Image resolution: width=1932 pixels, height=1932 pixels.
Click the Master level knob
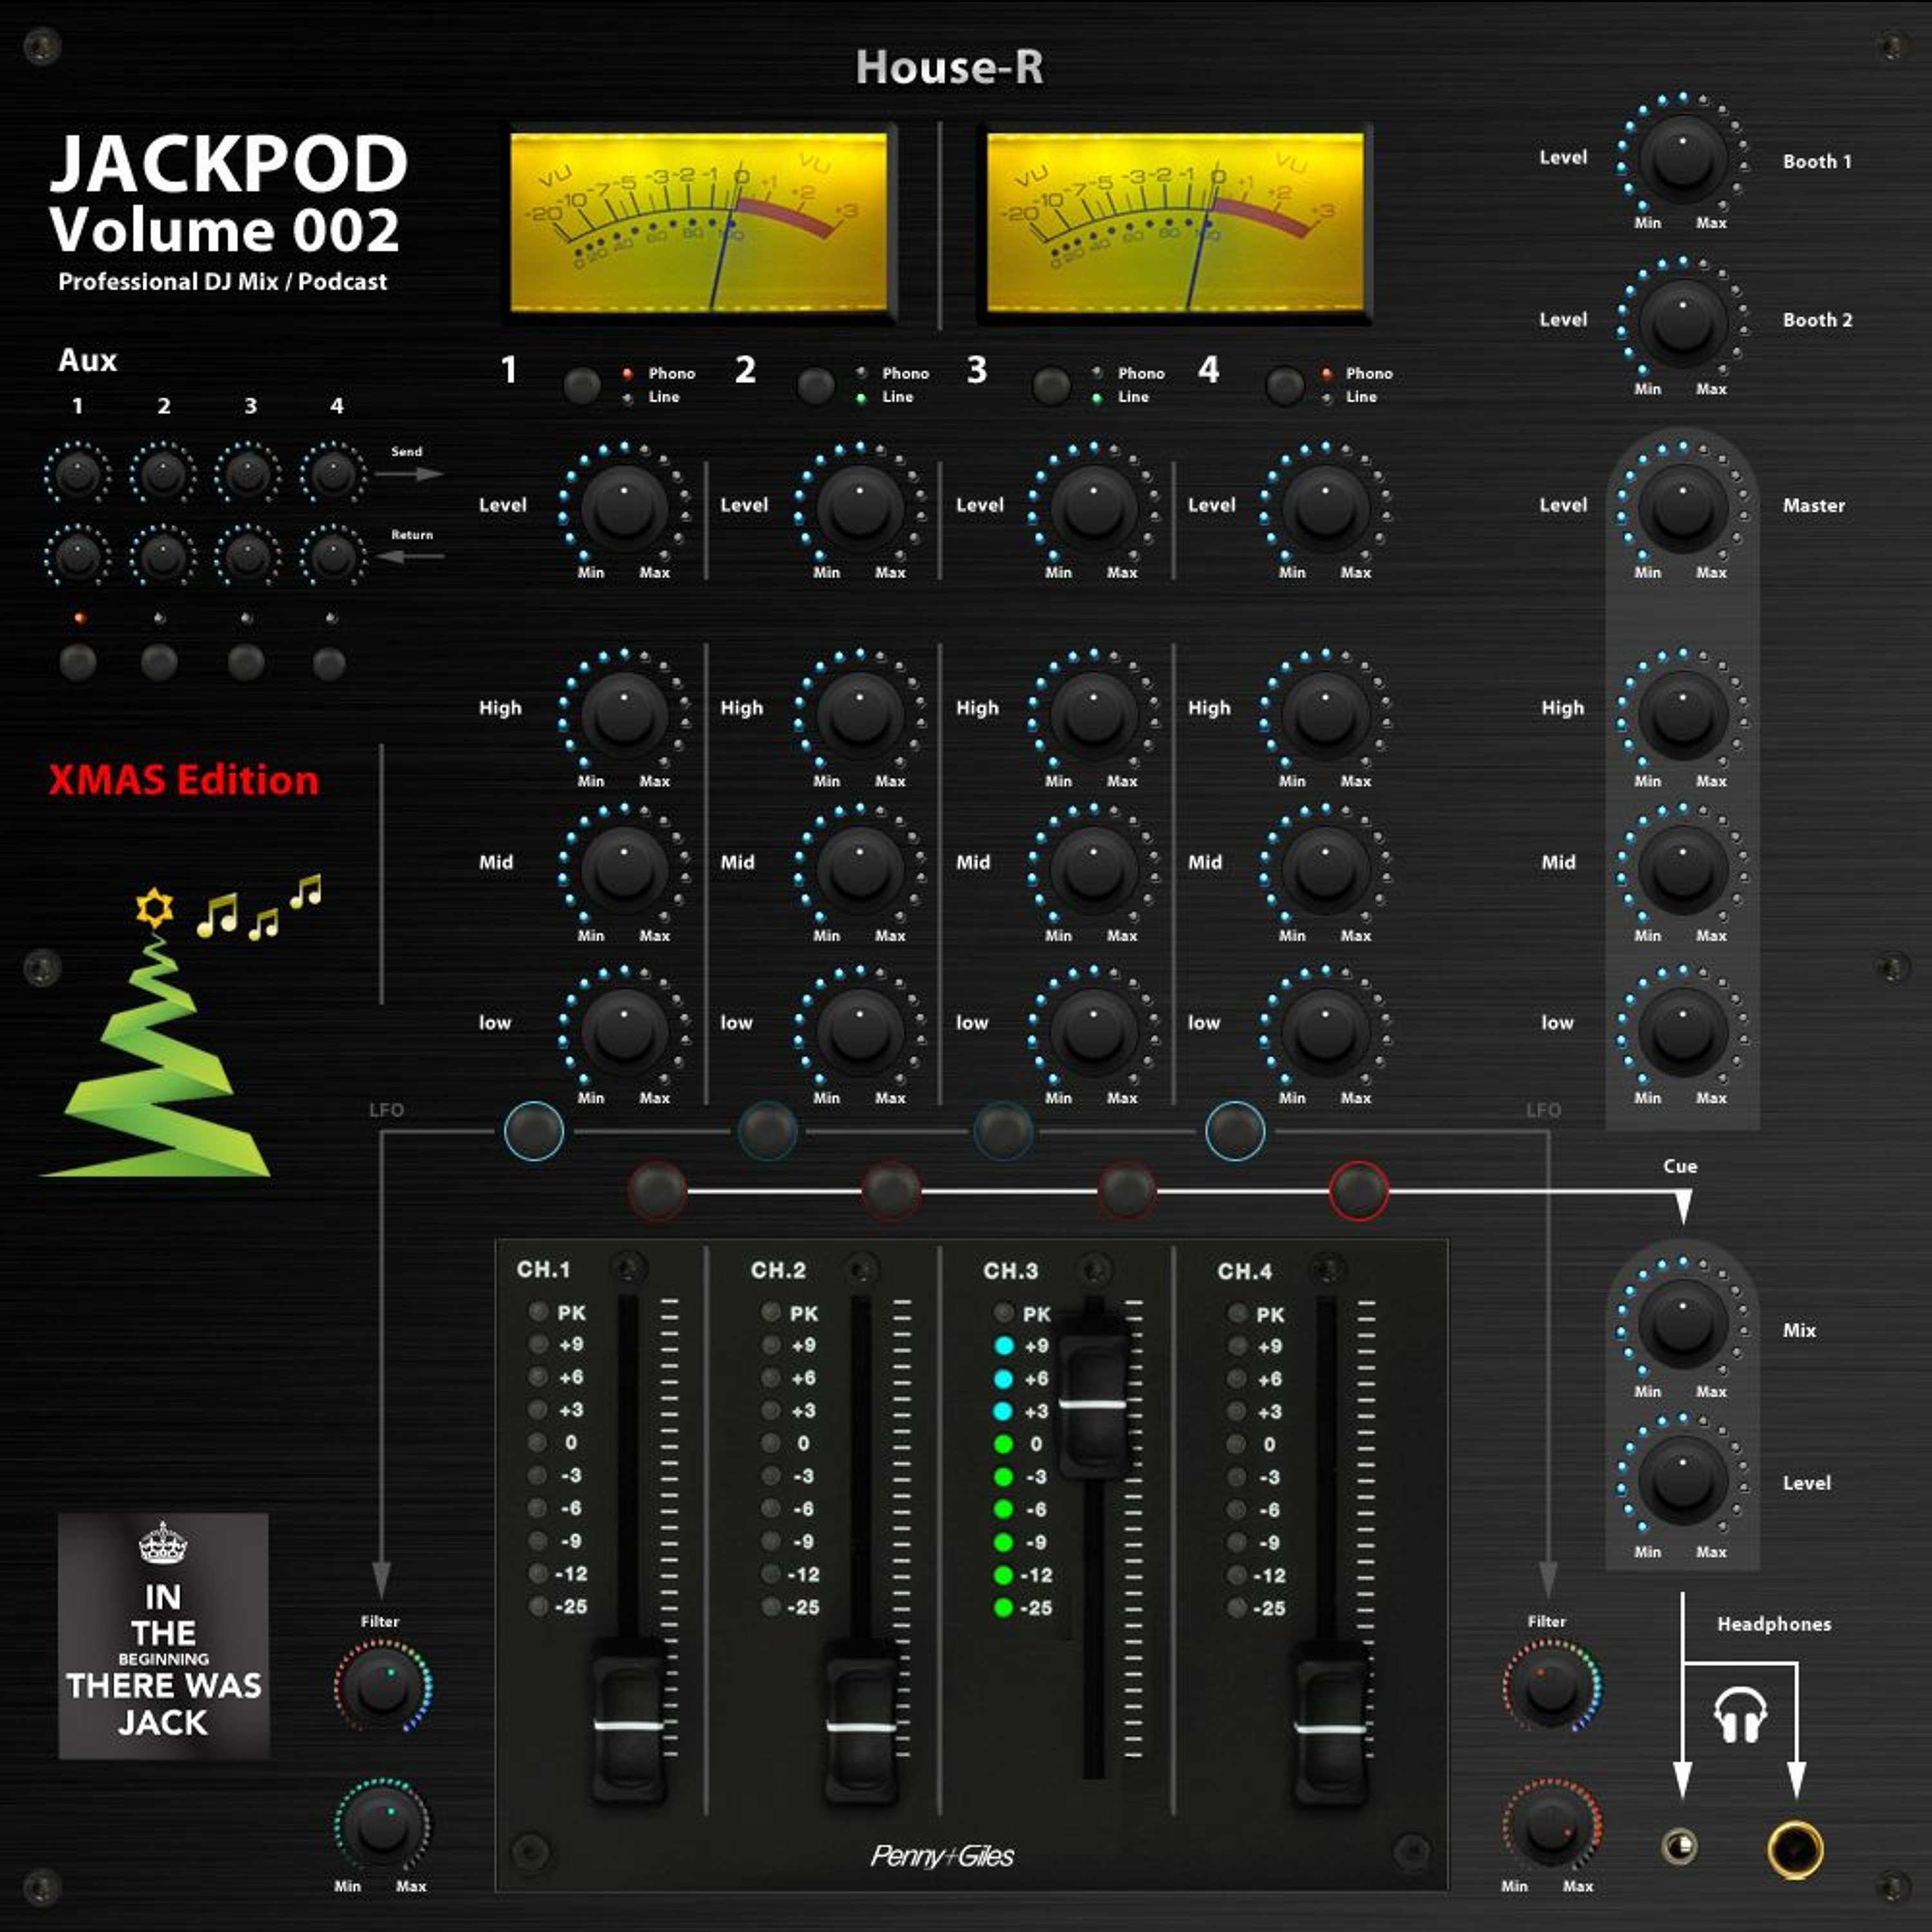click(1682, 509)
